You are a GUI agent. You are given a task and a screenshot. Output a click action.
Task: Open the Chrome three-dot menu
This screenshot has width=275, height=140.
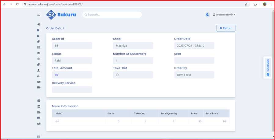271,4
